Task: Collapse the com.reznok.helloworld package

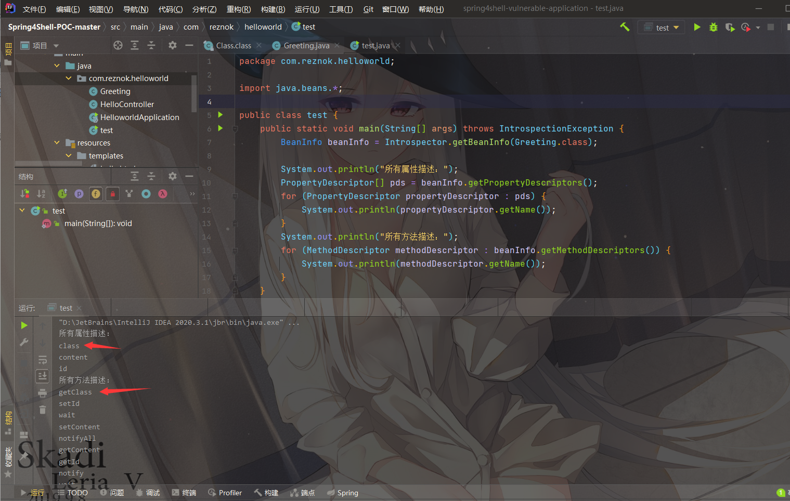Action: pyautogui.click(x=69, y=78)
